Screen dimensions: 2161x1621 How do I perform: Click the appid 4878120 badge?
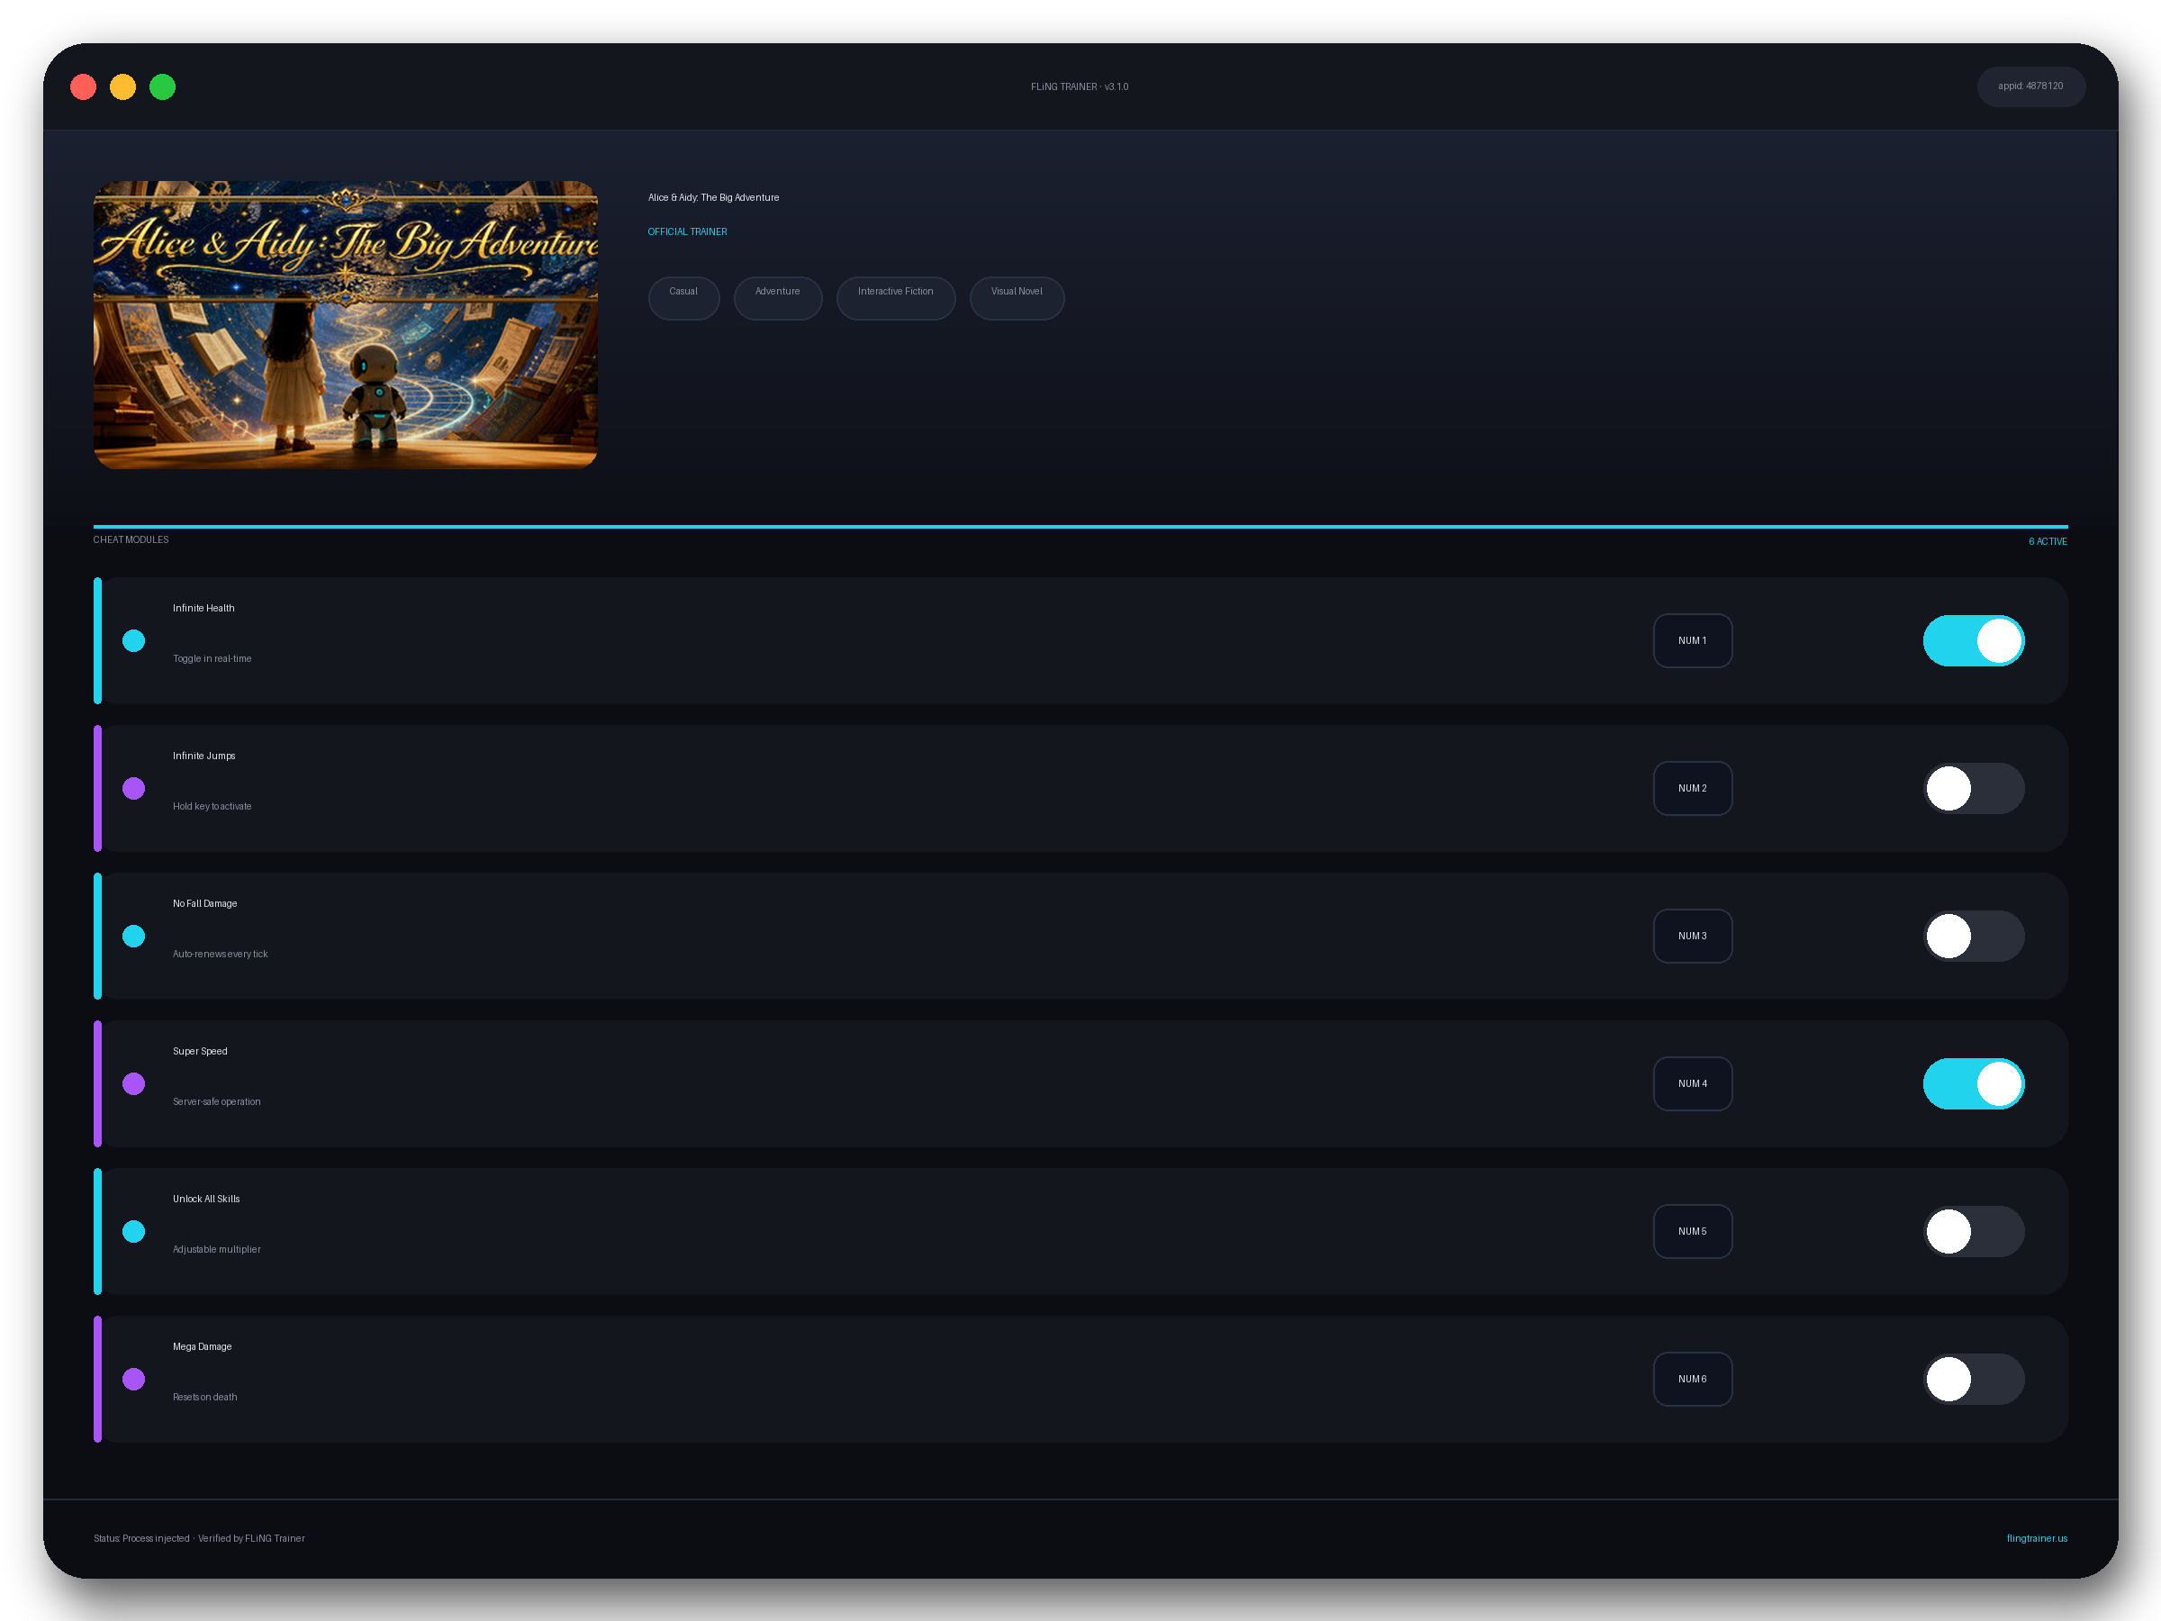click(x=2030, y=87)
